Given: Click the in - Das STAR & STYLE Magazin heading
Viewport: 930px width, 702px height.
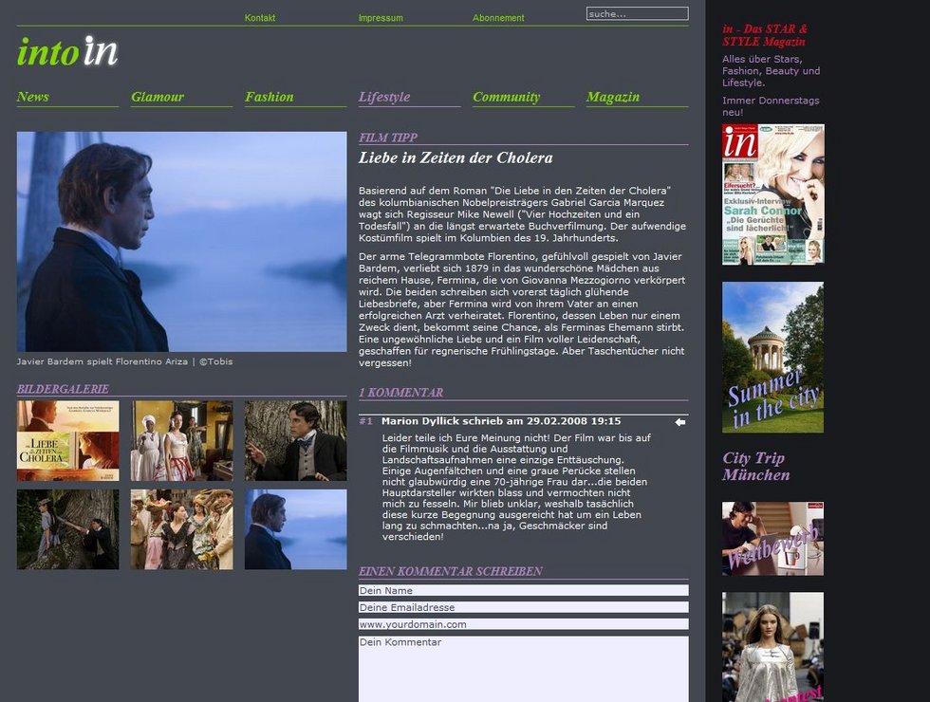Looking at the screenshot, I should click(x=765, y=35).
